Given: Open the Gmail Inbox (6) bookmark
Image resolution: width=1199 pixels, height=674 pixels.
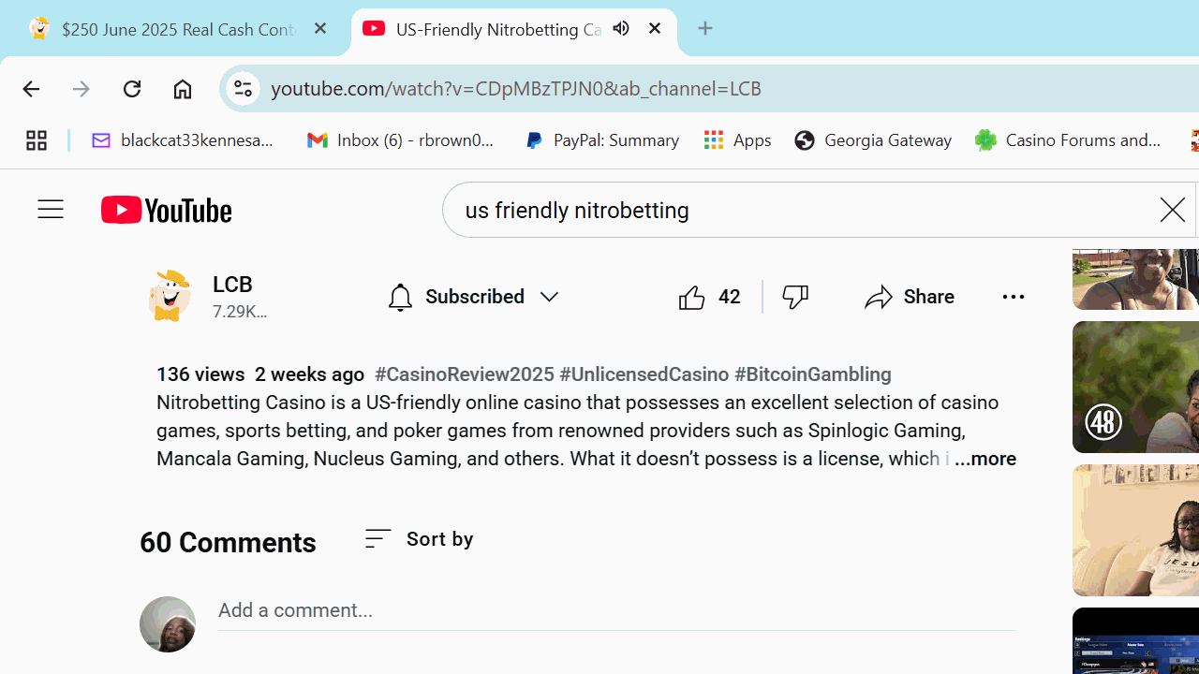Looking at the screenshot, I should (402, 140).
